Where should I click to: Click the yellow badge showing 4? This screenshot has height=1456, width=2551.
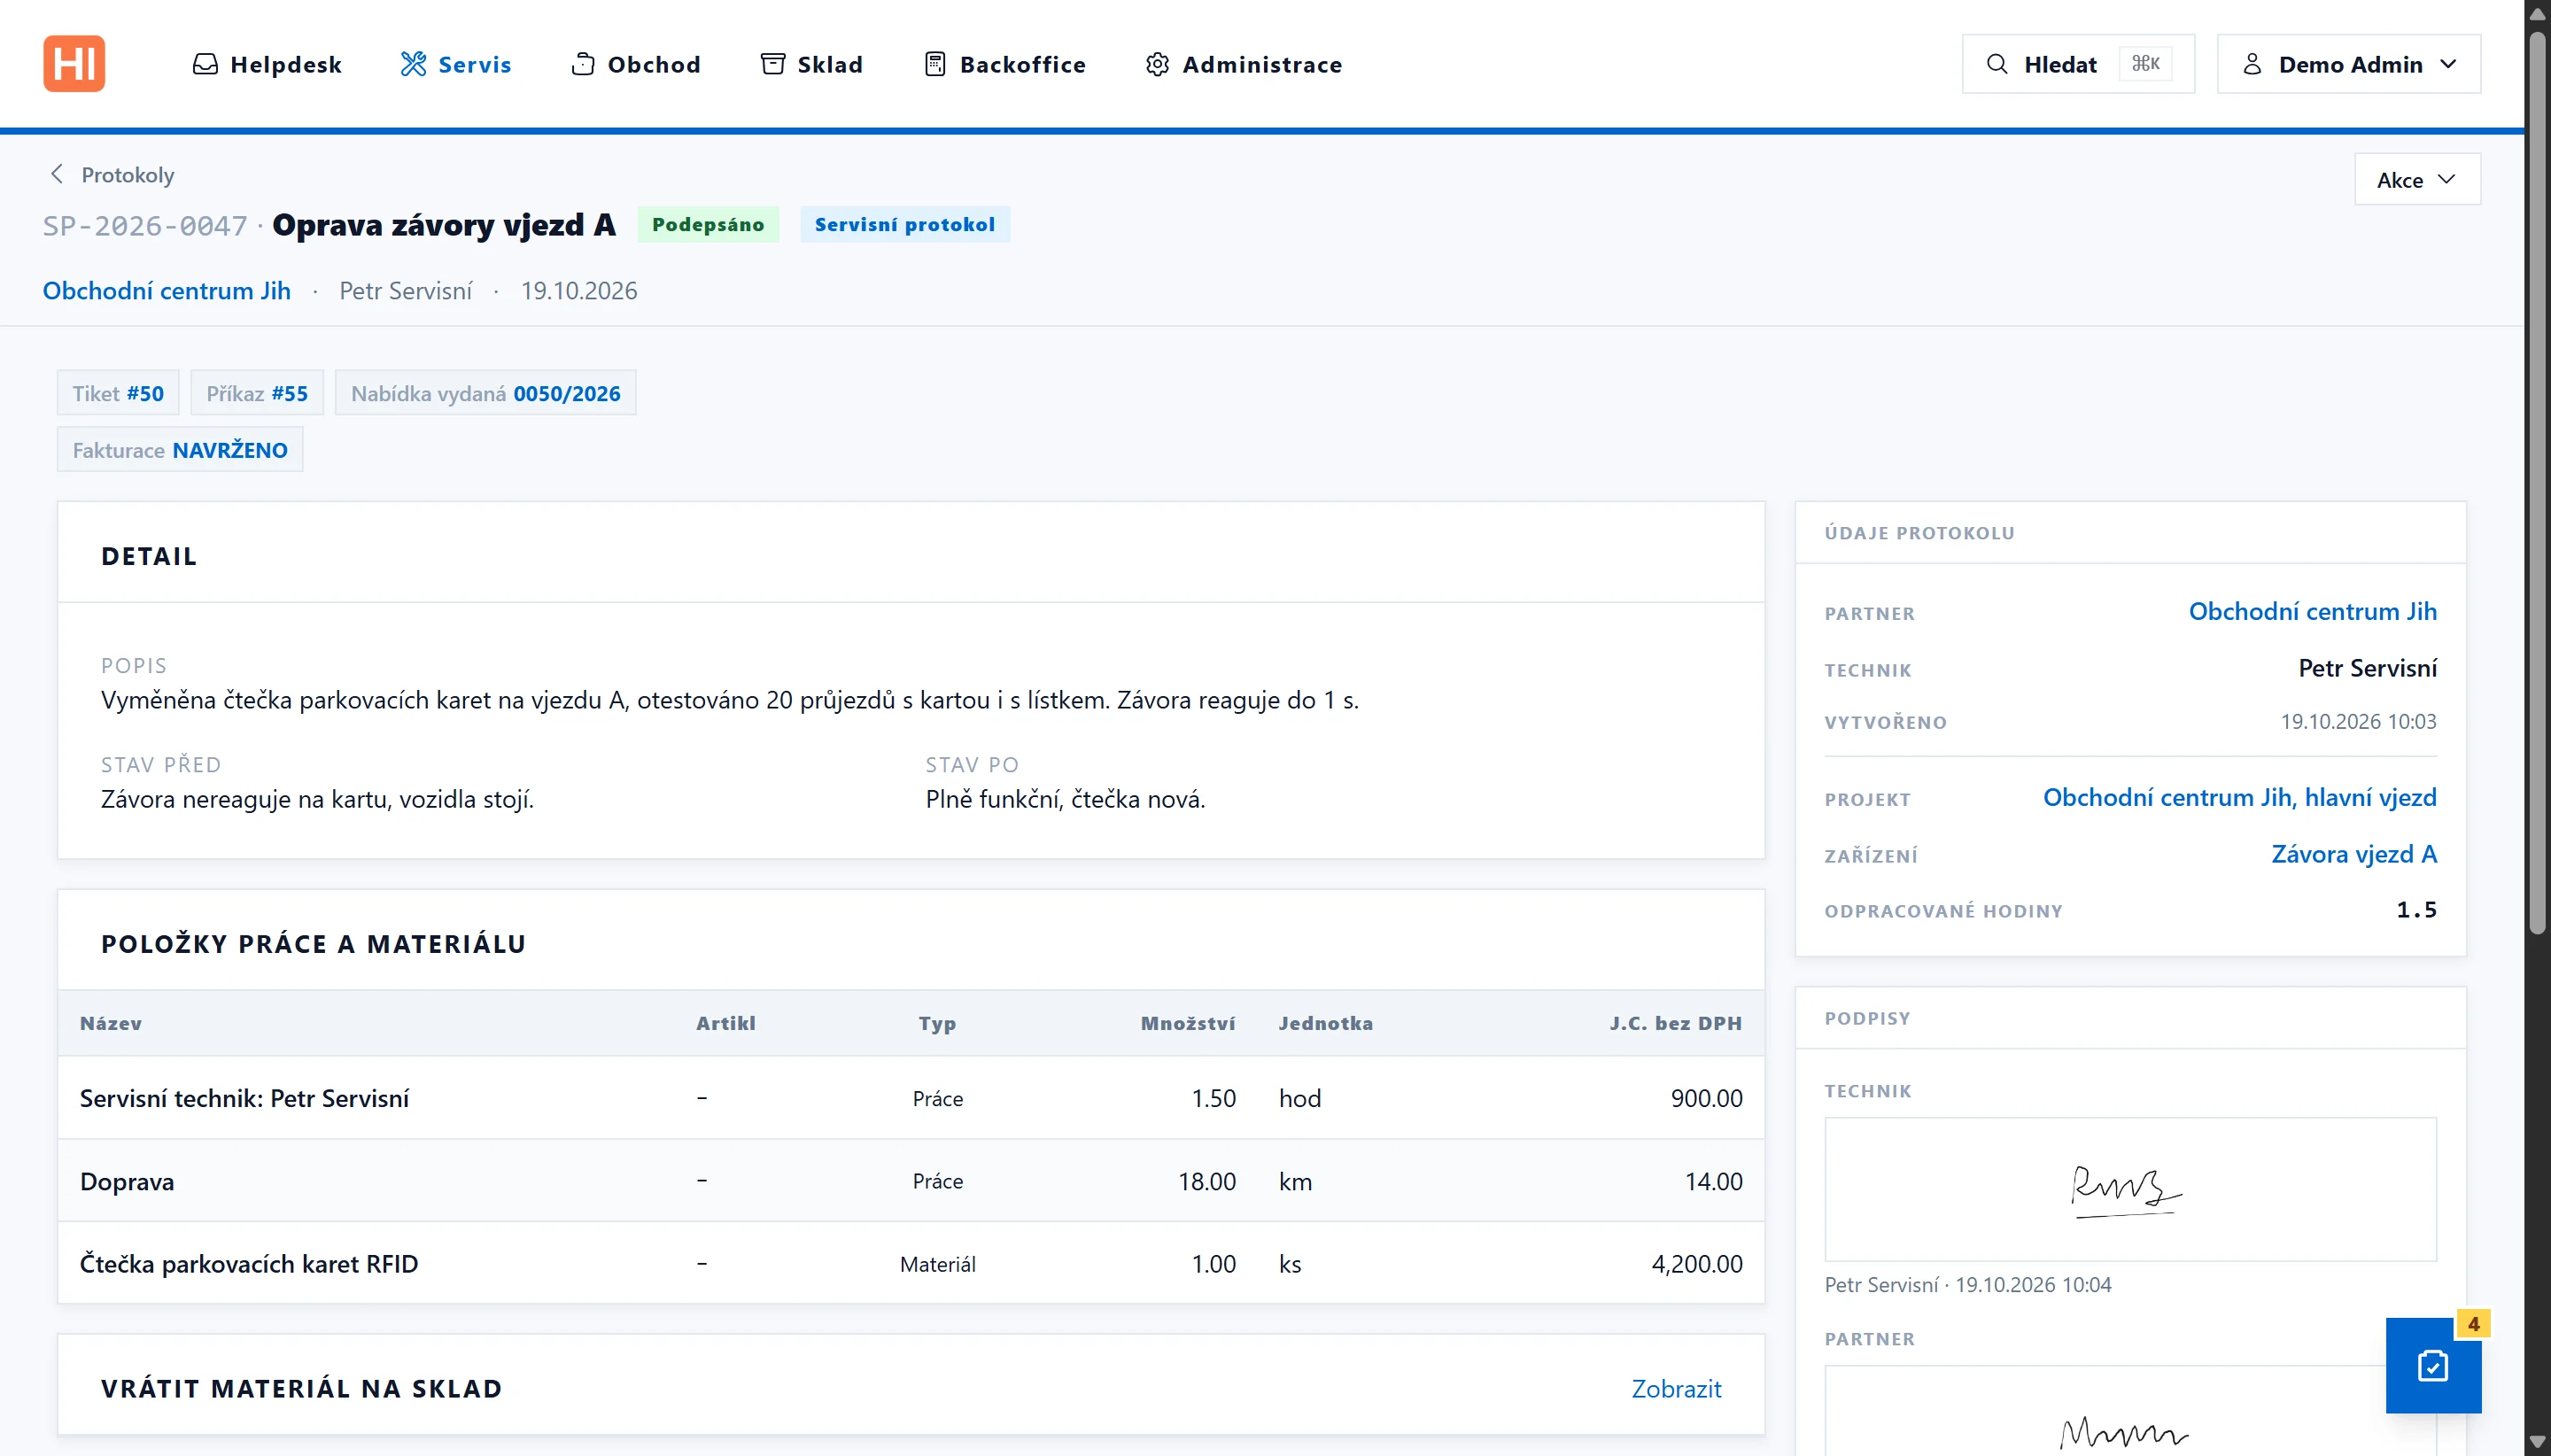(2473, 1323)
